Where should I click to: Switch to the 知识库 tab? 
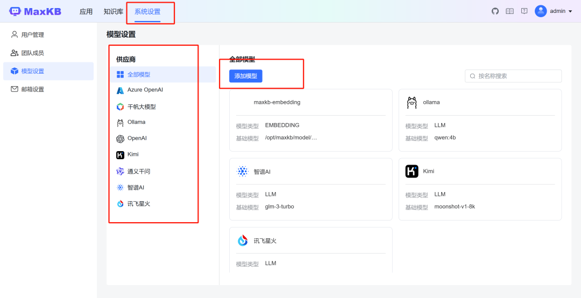[114, 11]
